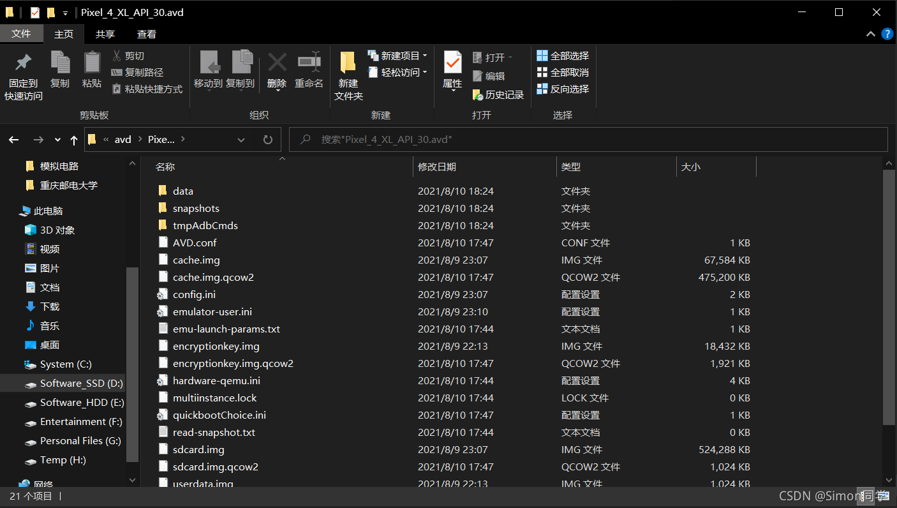Click Paste shortcut (粘贴快捷方式) command
897x508 pixels.
click(x=147, y=89)
